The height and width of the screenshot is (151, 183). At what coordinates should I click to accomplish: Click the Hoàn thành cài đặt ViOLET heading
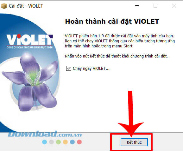pos(112,21)
